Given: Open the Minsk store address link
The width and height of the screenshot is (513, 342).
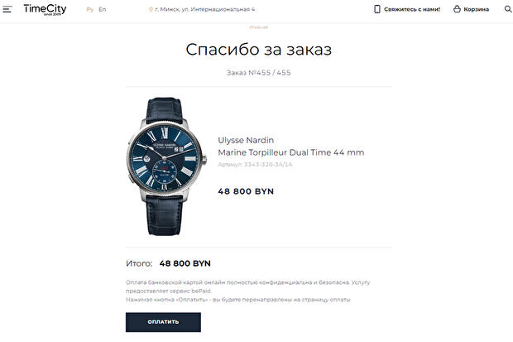Looking at the screenshot, I should click(204, 9).
